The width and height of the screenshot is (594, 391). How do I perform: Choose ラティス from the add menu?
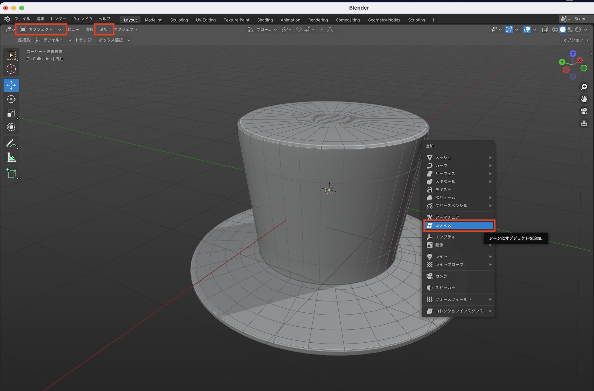pyautogui.click(x=459, y=225)
